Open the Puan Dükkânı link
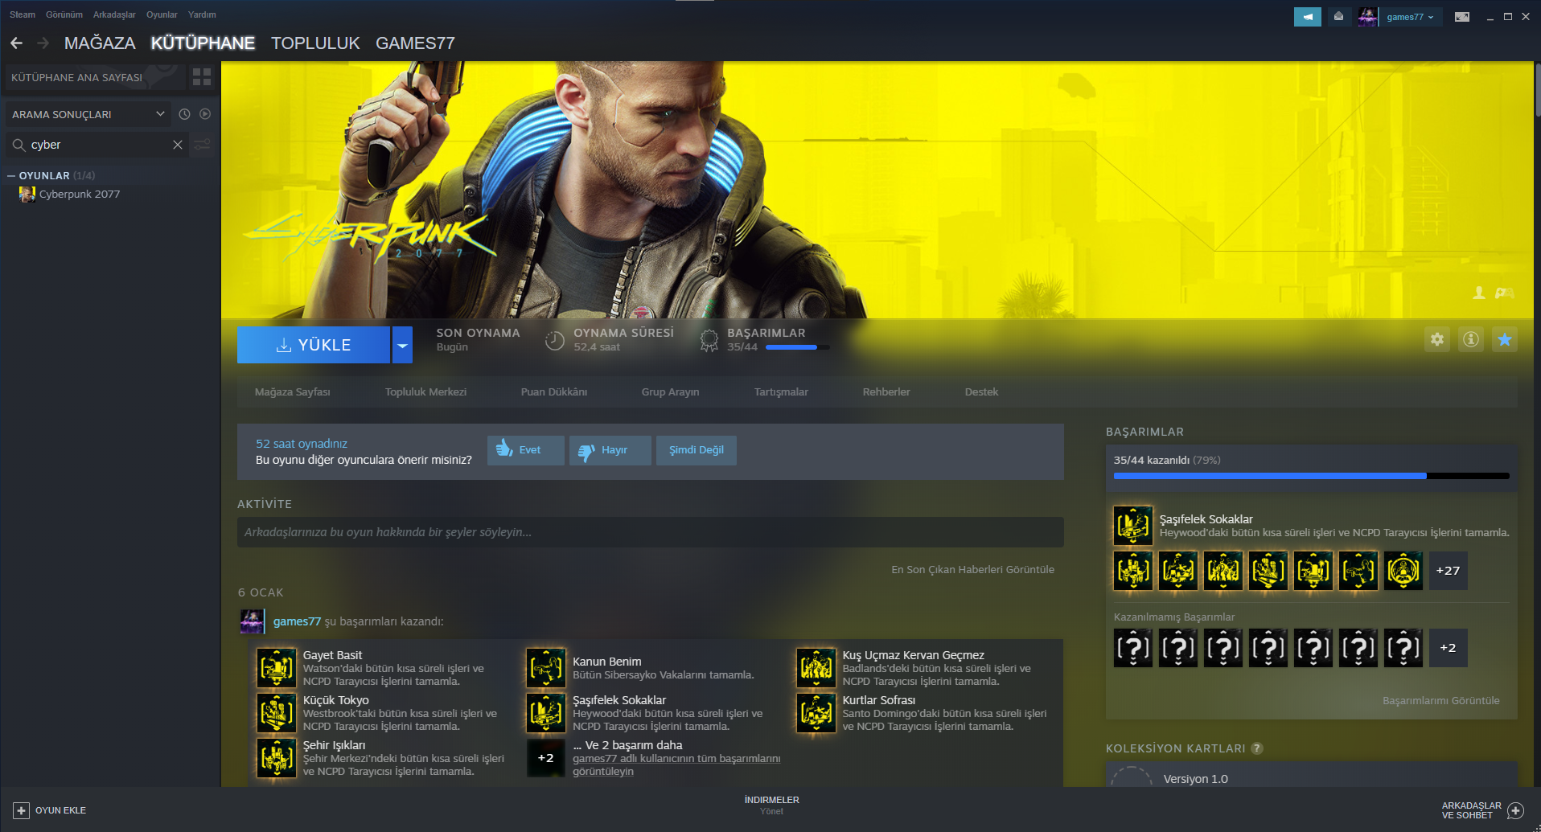Image resolution: width=1541 pixels, height=832 pixels. point(554,392)
